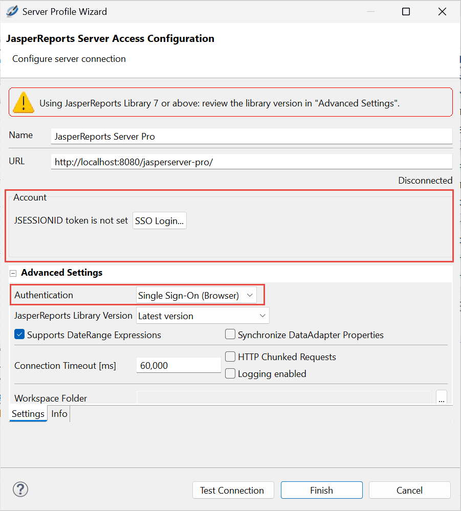Switch to the Info tab
Viewport: 461px width, 511px height.
[59, 414]
